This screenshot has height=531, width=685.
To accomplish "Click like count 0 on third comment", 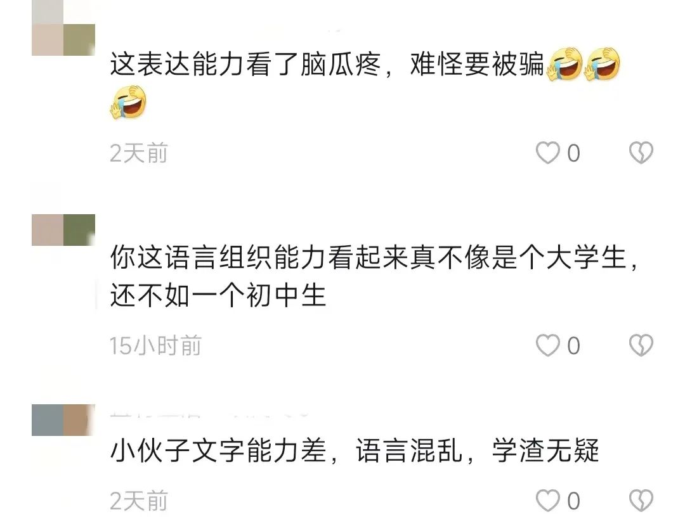I will (x=573, y=501).
